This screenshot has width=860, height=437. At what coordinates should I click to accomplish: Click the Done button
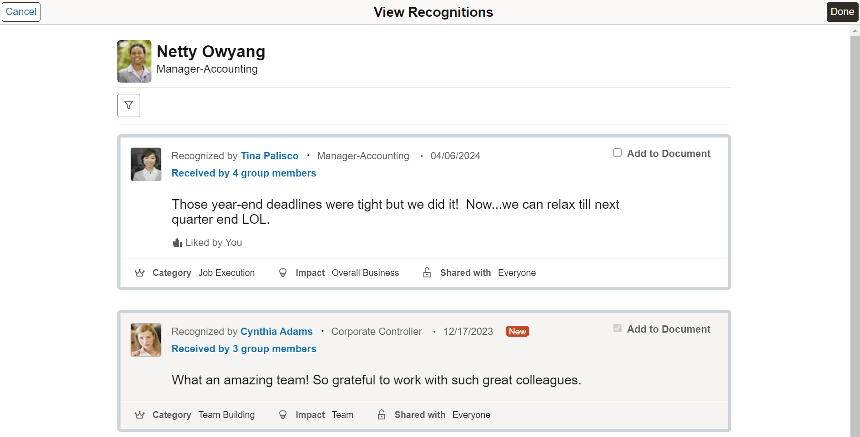tap(842, 12)
